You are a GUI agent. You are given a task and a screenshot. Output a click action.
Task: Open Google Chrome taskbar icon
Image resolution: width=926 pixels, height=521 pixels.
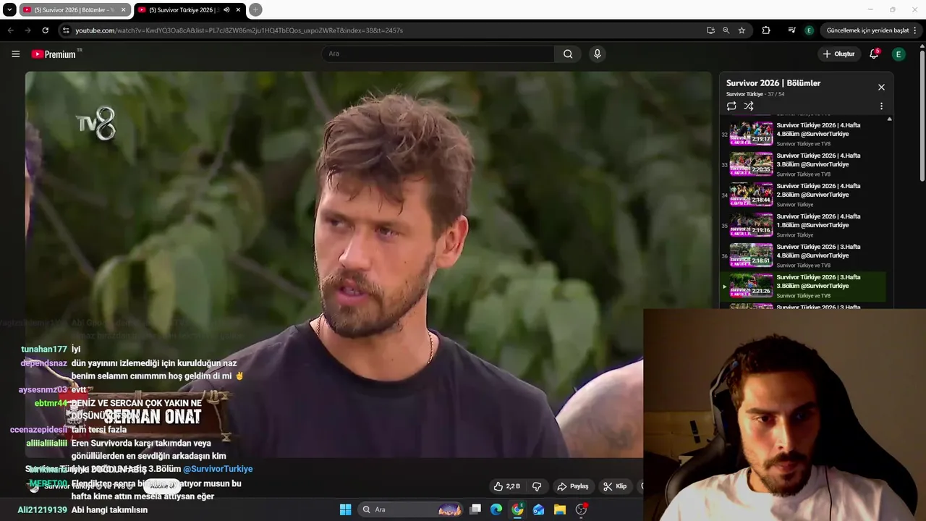coord(517,509)
